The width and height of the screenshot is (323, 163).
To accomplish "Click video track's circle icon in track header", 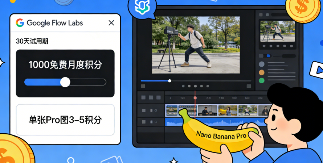I will (x=156, y=110).
